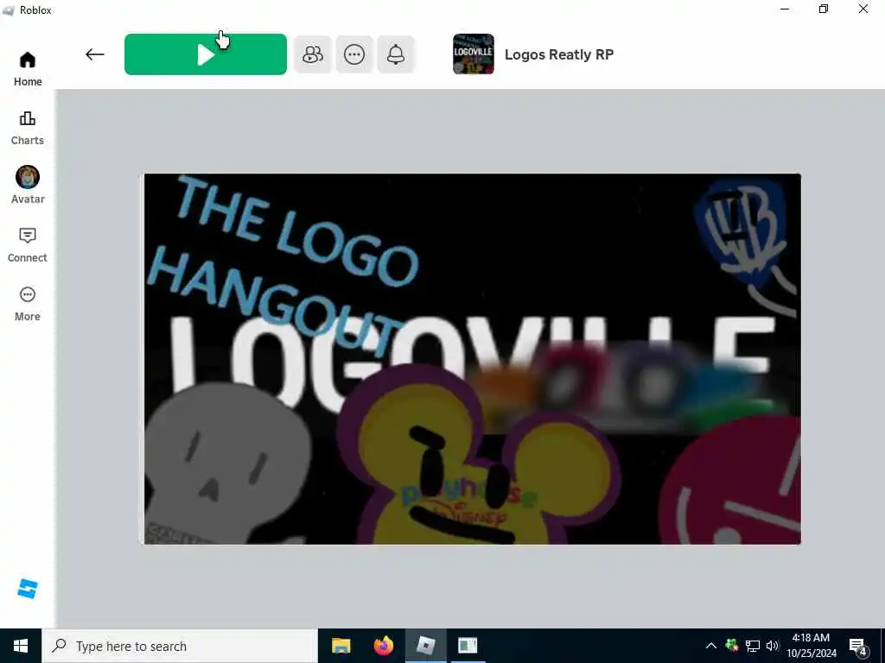The height and width of the screenshot is (663, 885).
Task: Close the Roblox window
Action: [863, 9]
